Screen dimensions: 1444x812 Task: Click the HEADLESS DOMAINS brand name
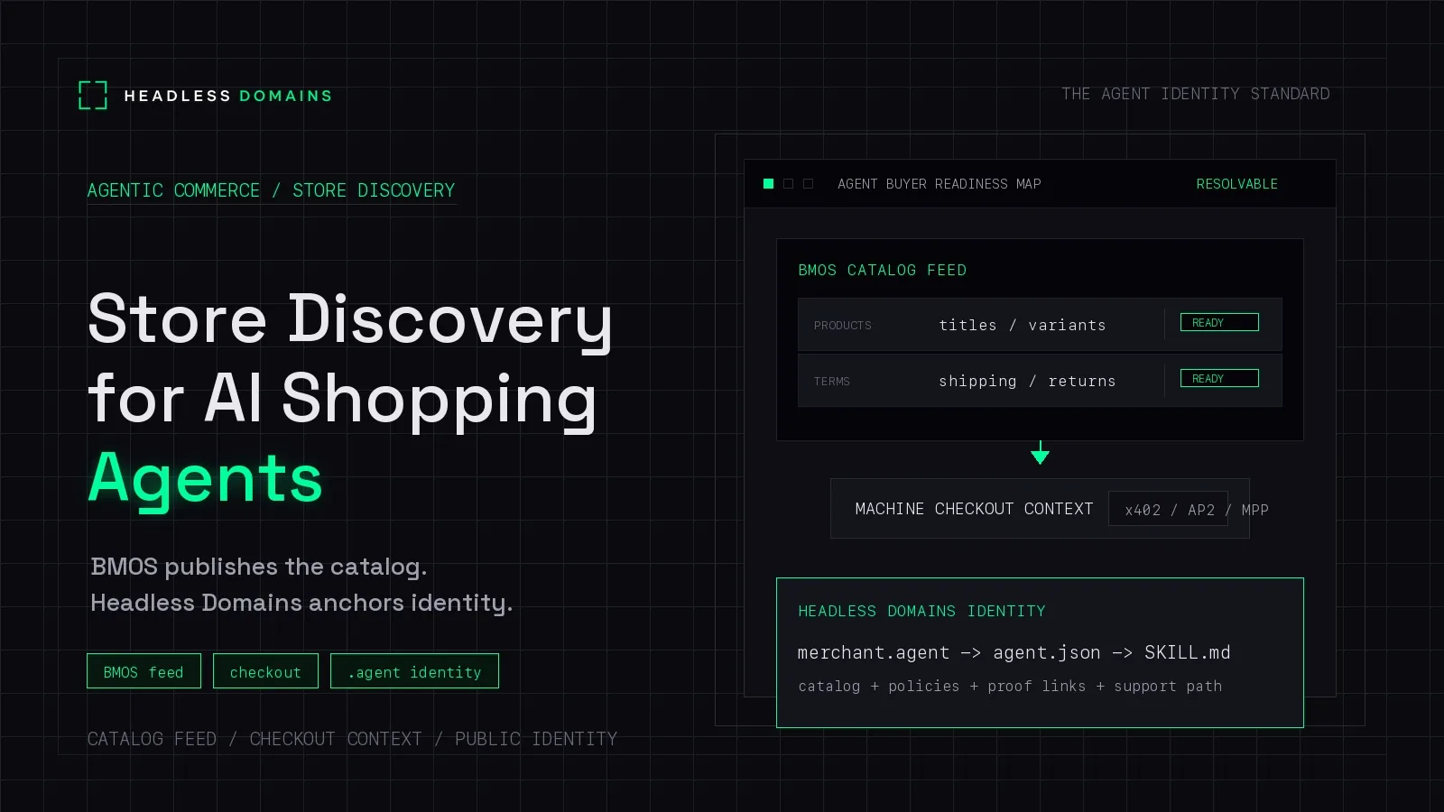(228, 96)
